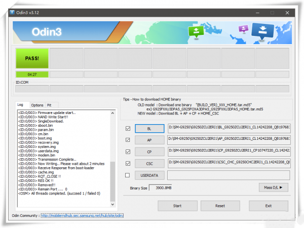
Task: Open the Pit tab
Action: tap(49, 105)
